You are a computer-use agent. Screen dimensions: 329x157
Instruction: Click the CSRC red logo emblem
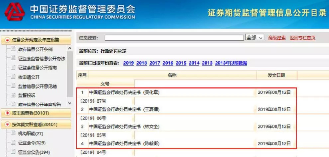click(x=15, y=12)
